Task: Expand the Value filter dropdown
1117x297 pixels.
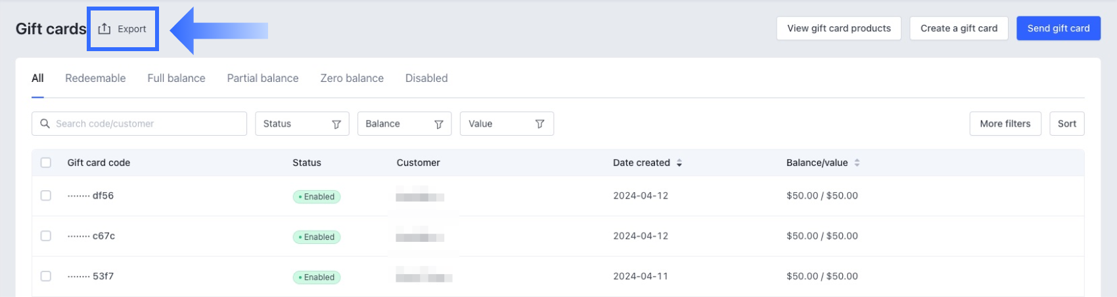Action: coord(507,124)
